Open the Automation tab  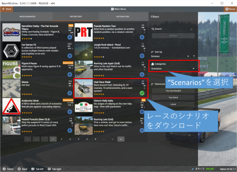coord(123,17)
